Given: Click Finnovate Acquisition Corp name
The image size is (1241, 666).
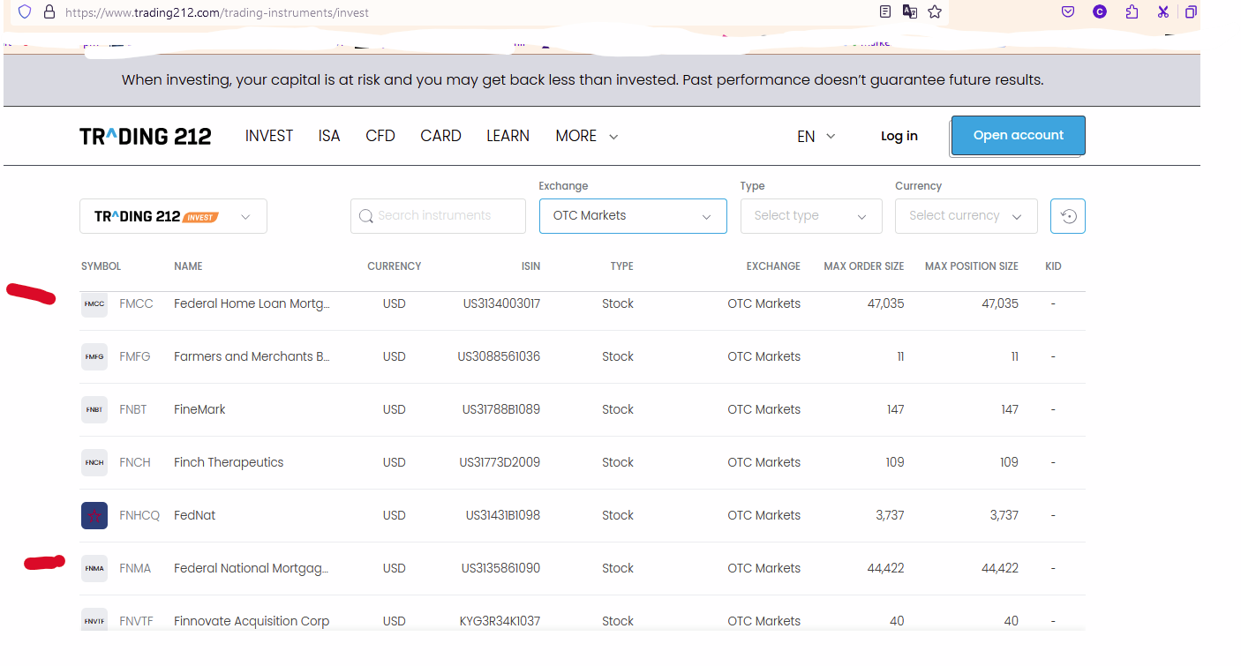Looking at the screenshot, I should [x=252, y=621].
